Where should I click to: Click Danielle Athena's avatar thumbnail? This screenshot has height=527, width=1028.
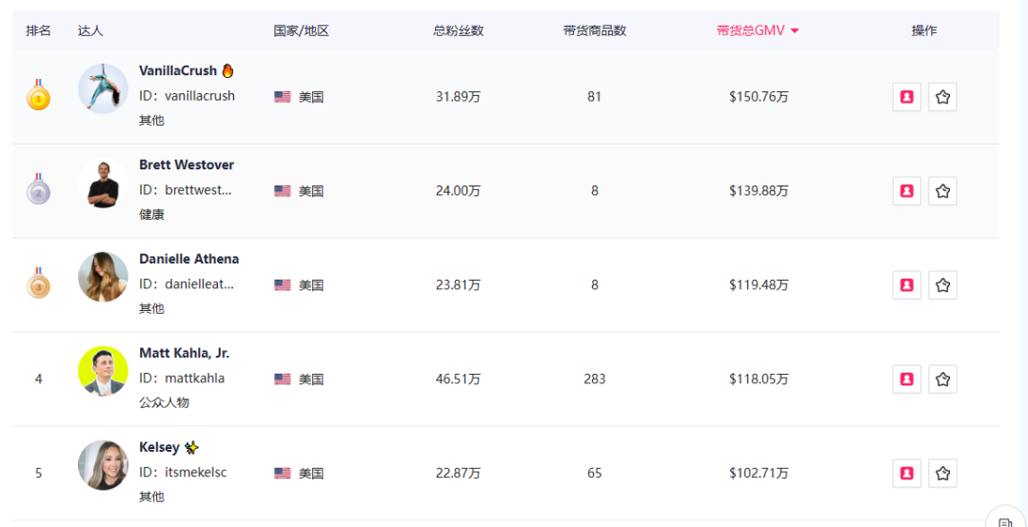pyautogui.click(x=103, y=277)
